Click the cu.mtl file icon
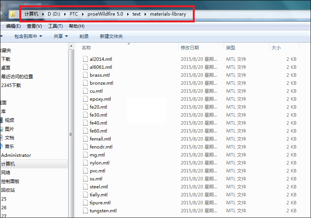The width and height of the screenshot is (311, 218). (85, 91)
